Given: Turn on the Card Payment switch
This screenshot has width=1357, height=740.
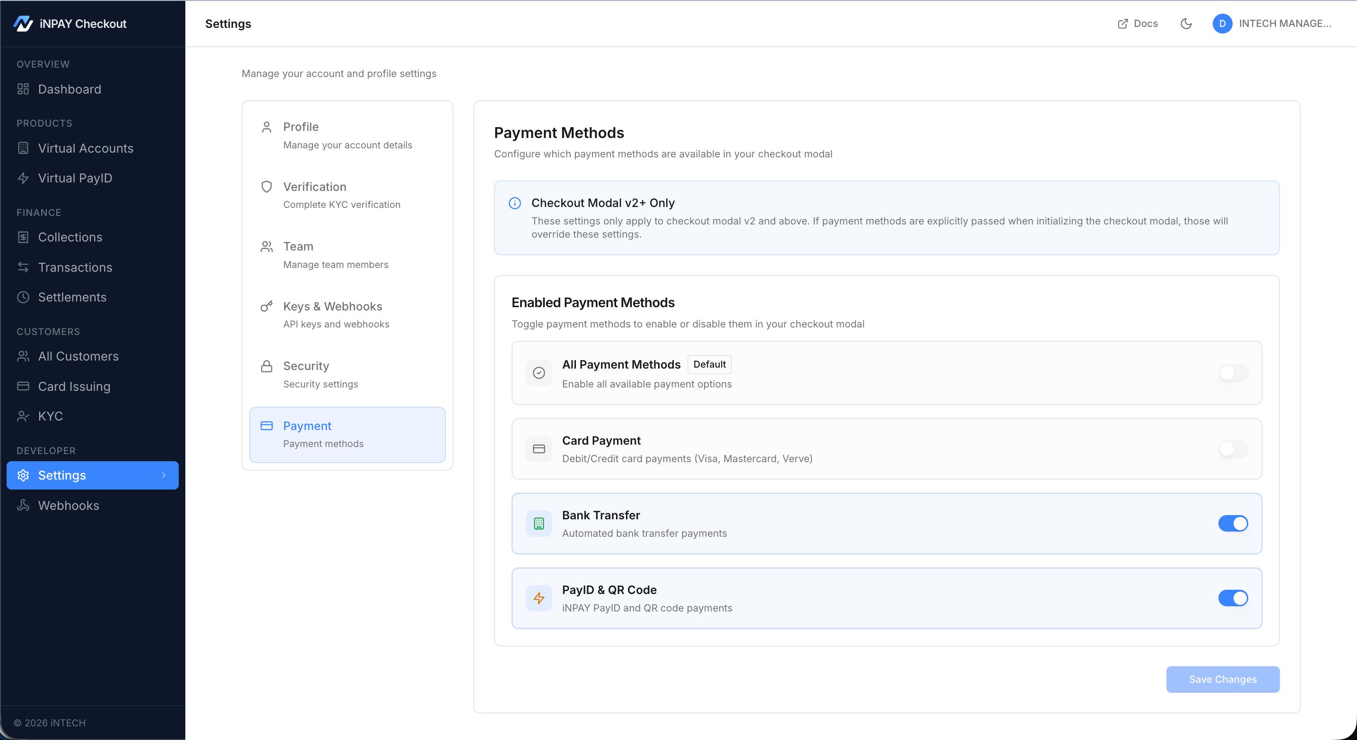Looking at the screenshot, I should point(1233,449).
